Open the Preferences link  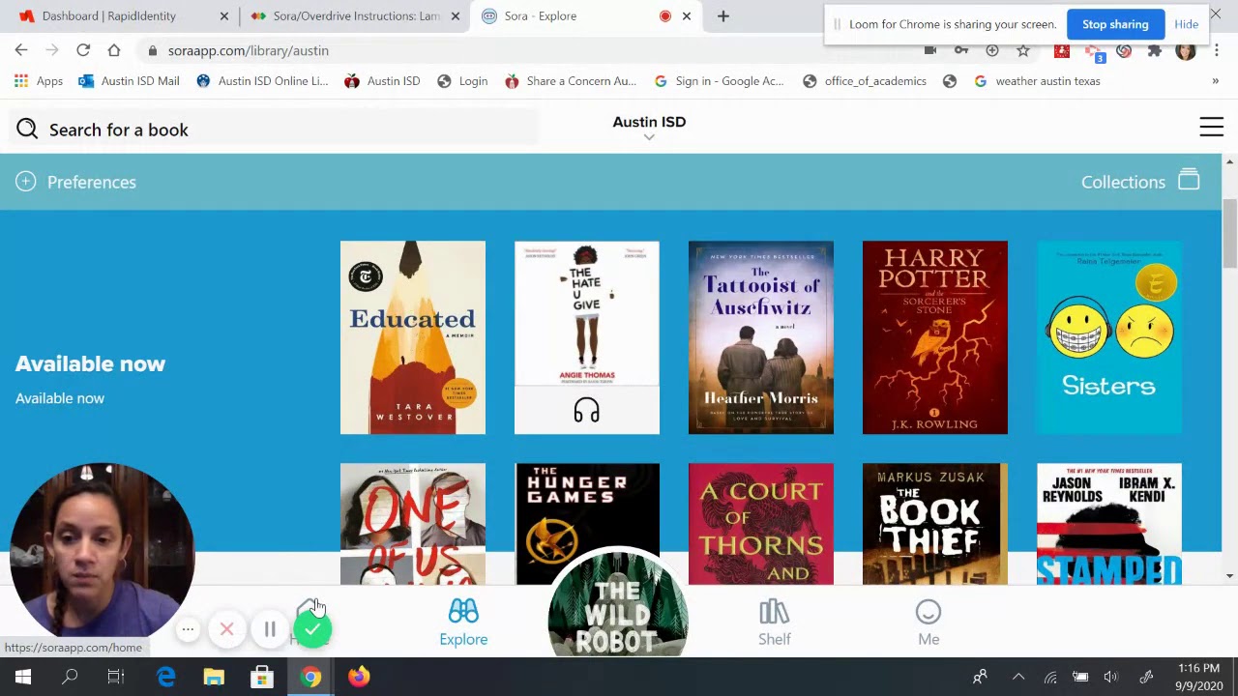point(92,182)
